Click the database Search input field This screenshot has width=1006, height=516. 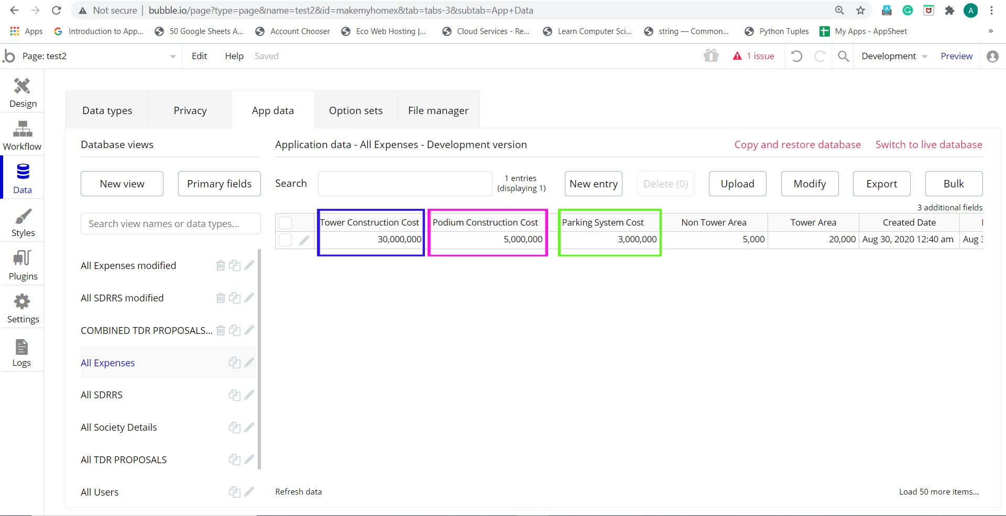[x=404, y=184]
